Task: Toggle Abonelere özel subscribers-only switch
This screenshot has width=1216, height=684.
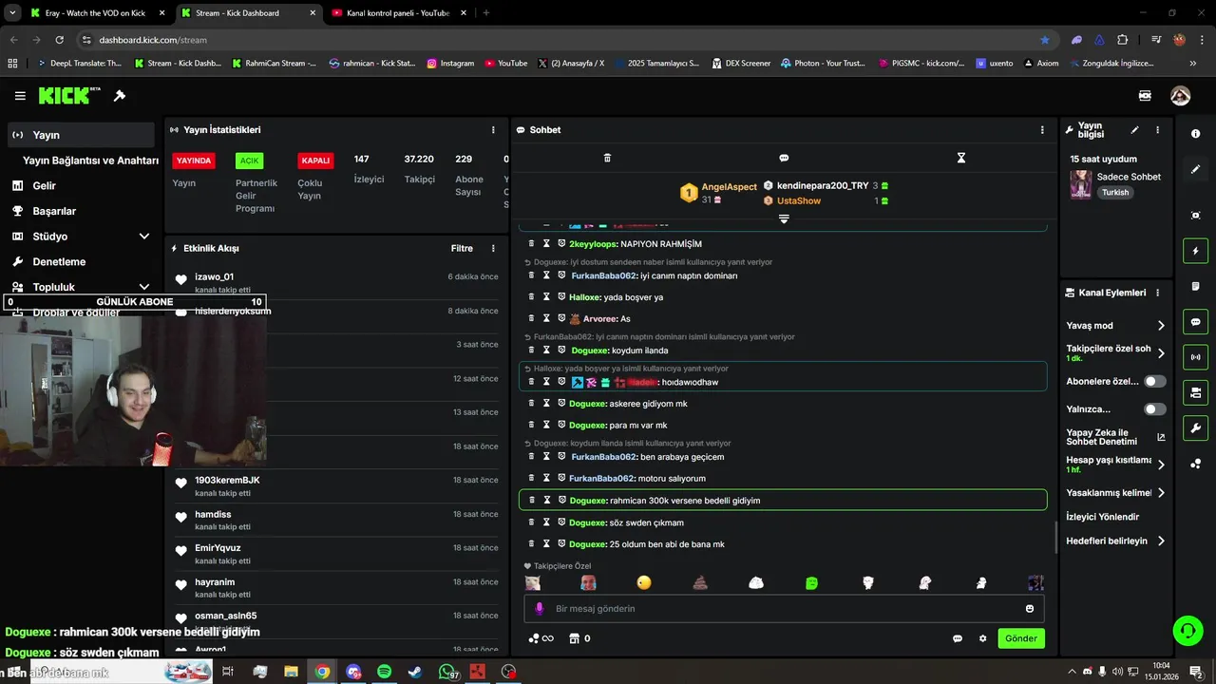Action: pos(1155,381)
